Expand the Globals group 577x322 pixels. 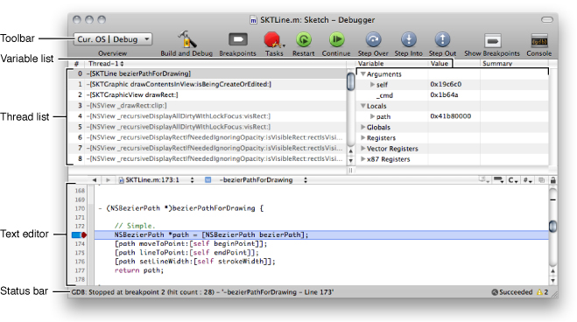pyautogui.click(x=362, y=127)
